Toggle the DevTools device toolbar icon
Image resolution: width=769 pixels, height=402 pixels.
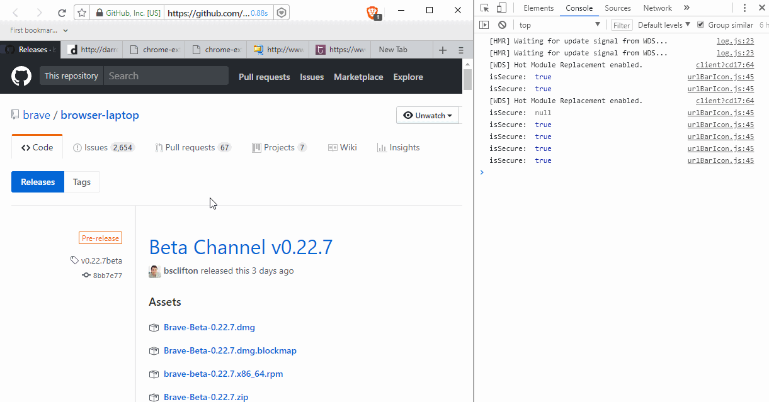click(502, 8)
